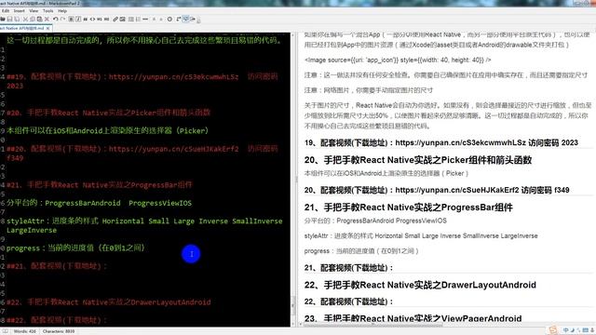The height and width of the screenshot is (335, 596).
Task: Apply bold formatting
Action: pos(71,19)
